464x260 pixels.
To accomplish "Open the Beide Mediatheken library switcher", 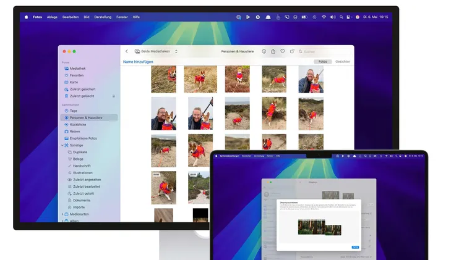I will [x=156, y=51].
